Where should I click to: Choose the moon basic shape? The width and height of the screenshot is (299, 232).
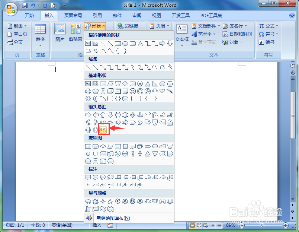(x=95, y=99)
